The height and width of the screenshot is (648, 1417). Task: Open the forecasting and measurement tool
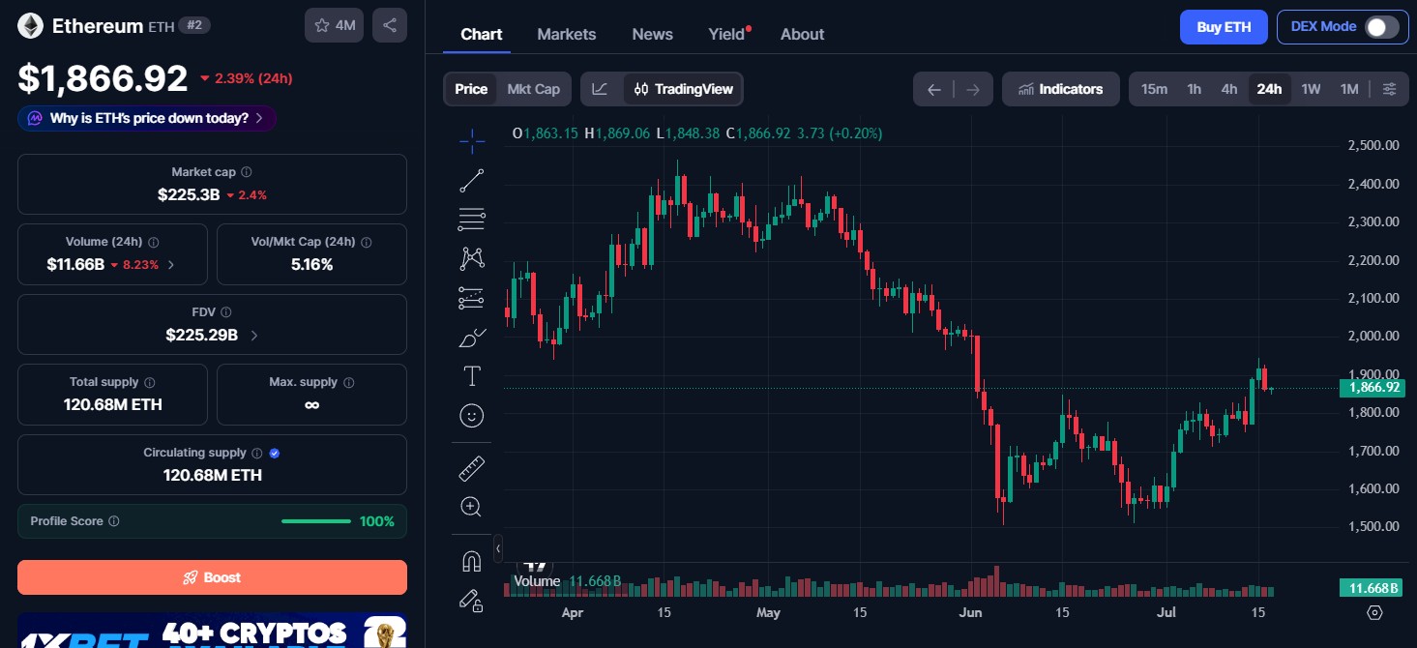pos(472,298)
